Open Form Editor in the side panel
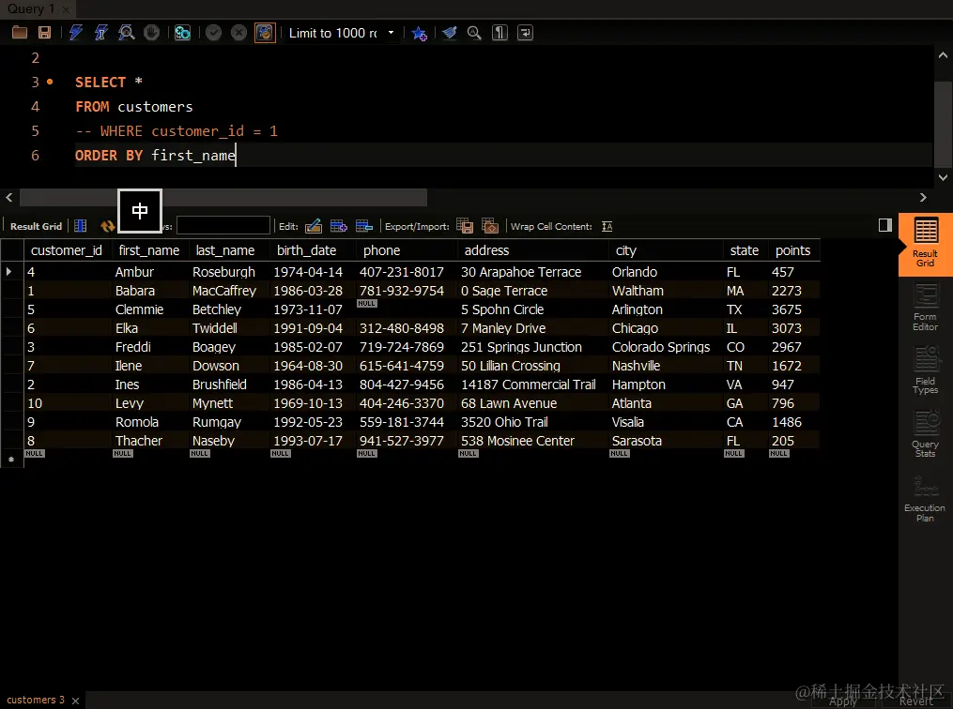Viewport: 953px width, 709px height. [x=925, y=309]
